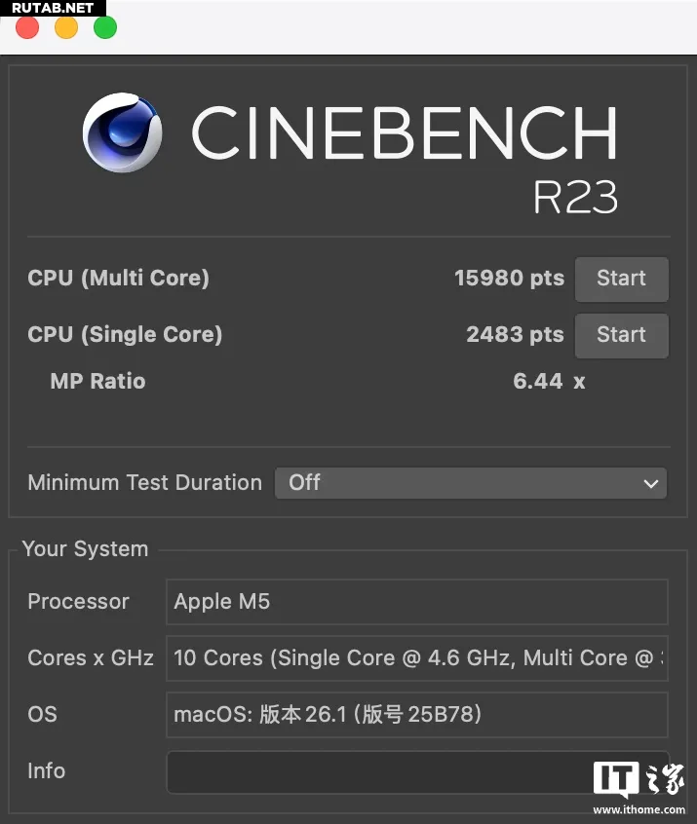The image size is (697, 824).
Task: Focus the empty Info text field
Action: coord(380,771)
